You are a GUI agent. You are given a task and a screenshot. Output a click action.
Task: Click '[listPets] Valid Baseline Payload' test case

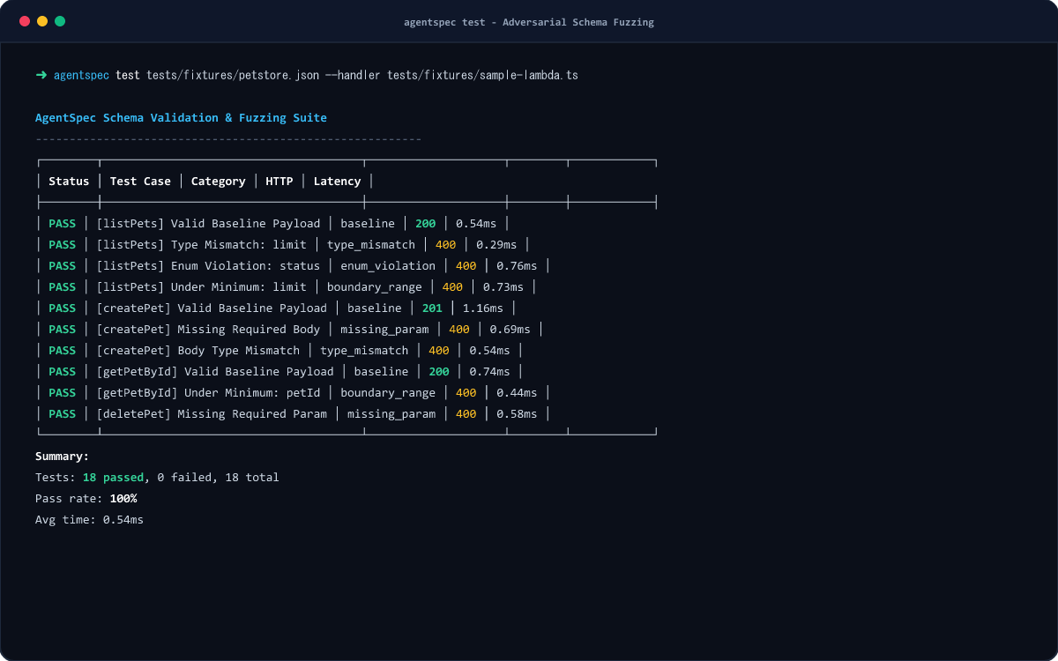point(208,224)
